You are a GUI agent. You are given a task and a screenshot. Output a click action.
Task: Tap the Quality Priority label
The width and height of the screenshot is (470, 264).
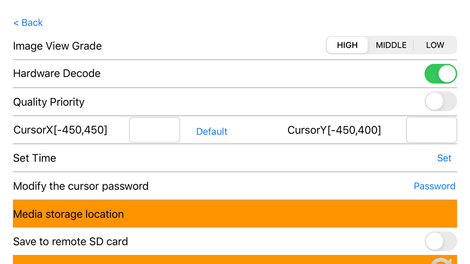(49, 102)
